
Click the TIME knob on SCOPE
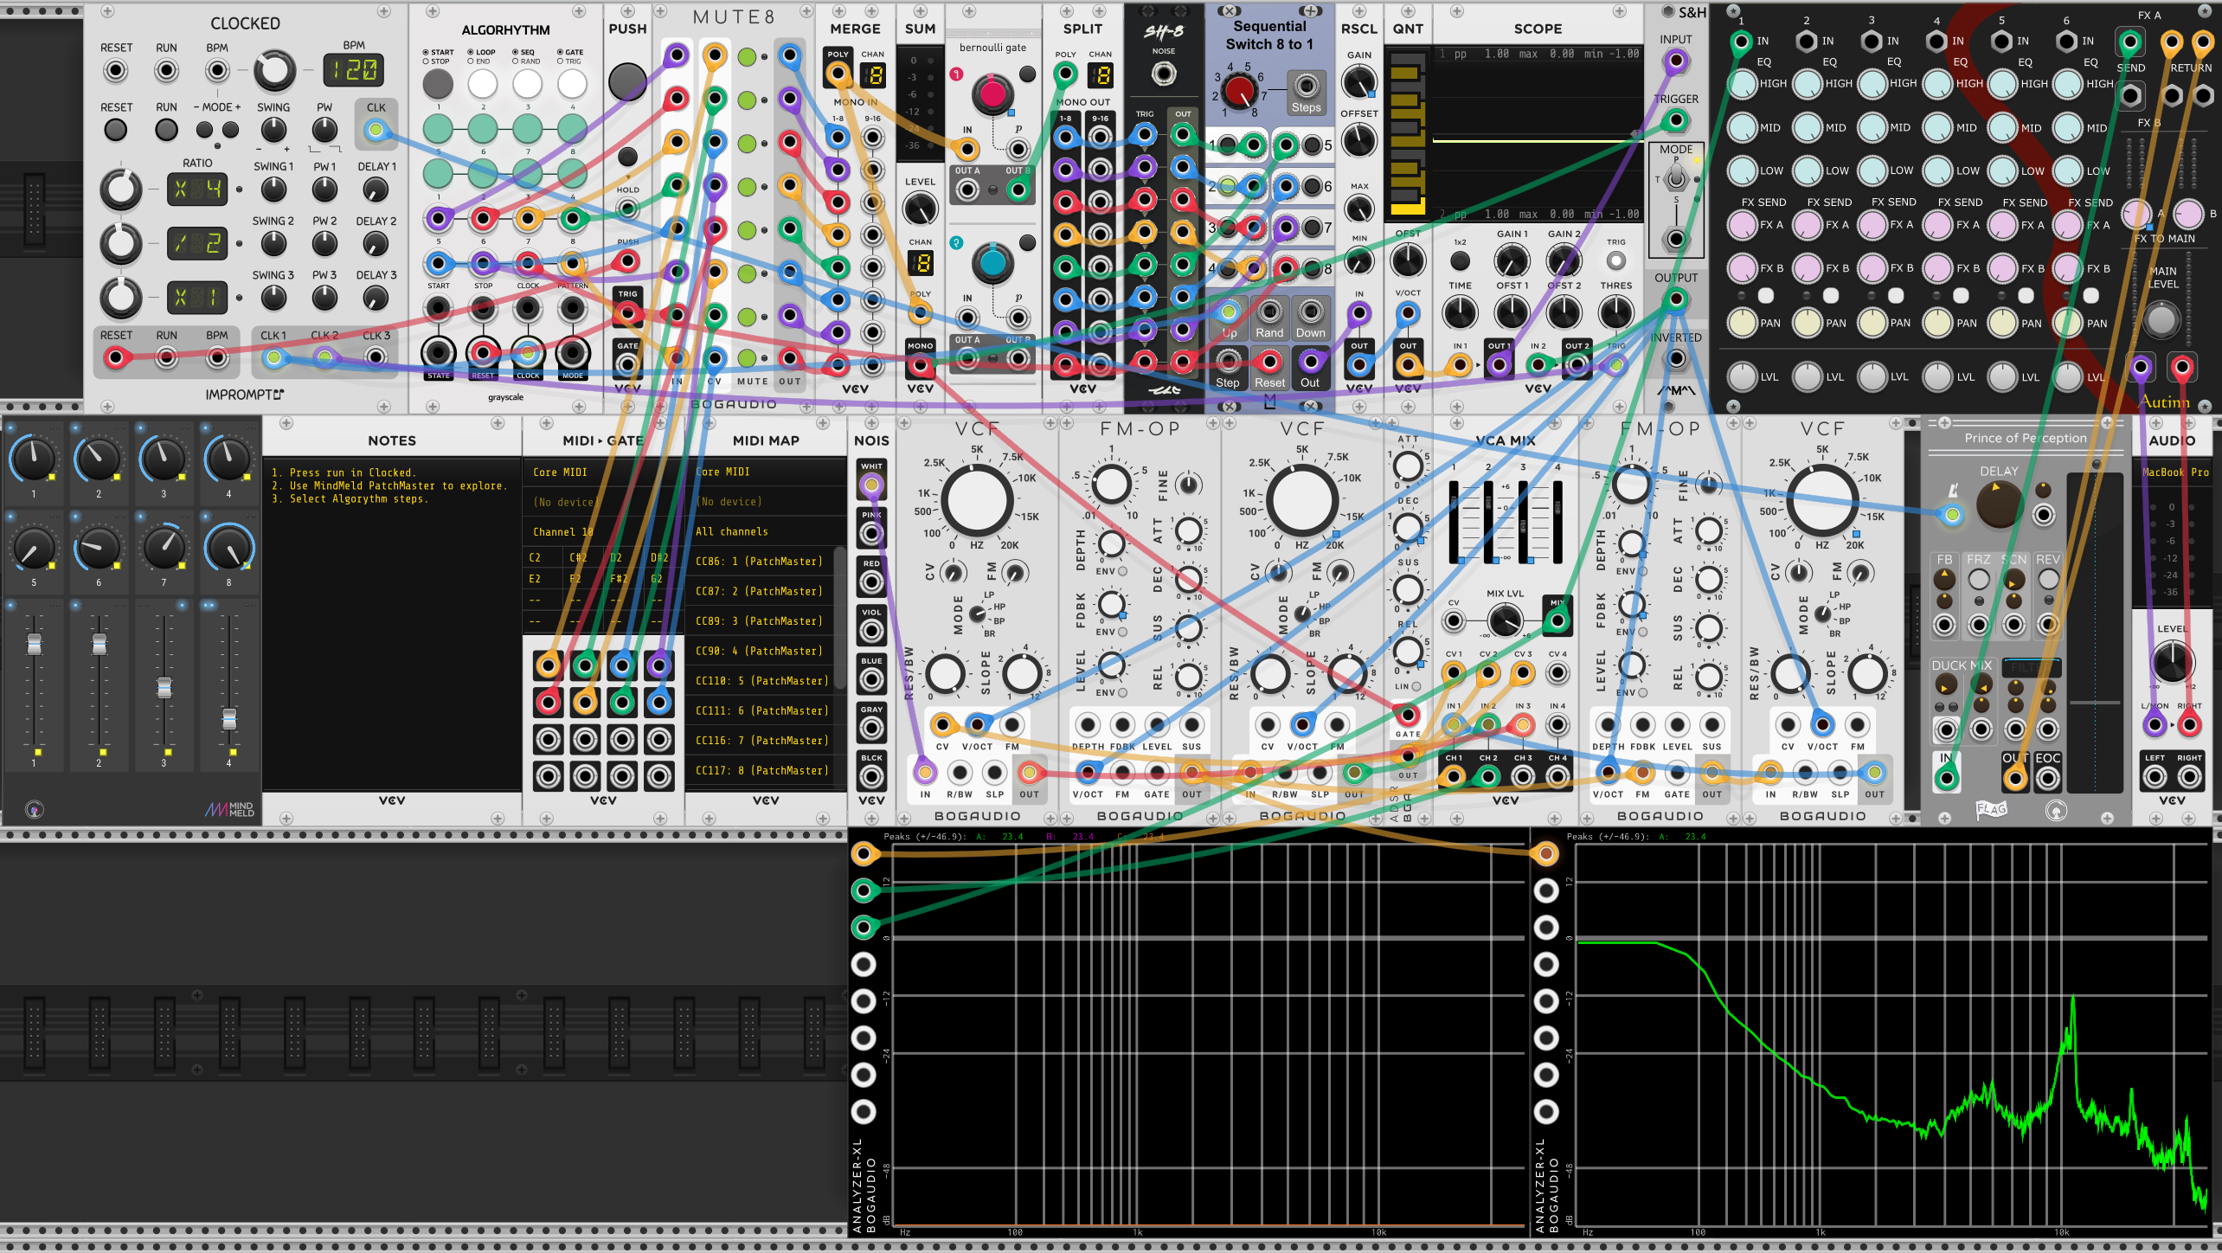(1460, 312)
